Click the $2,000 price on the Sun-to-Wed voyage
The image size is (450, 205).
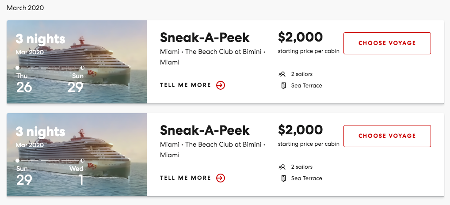pos(300,129)
